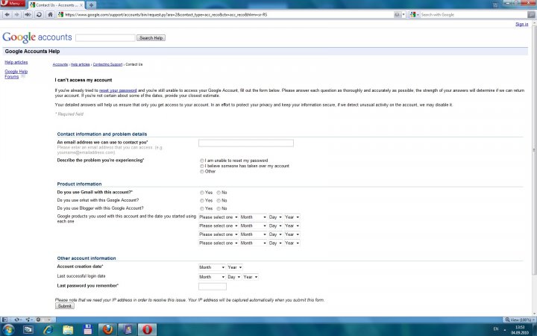Open Windows Explorer folder in taskbar
This screenshot has width=537, height=336.
pyautogui.click(x=68, y=330)
